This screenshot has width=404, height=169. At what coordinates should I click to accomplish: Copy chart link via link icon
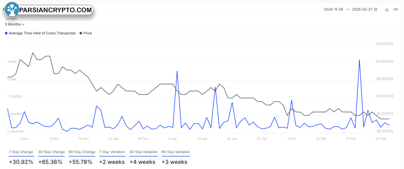tap(395, 9)
